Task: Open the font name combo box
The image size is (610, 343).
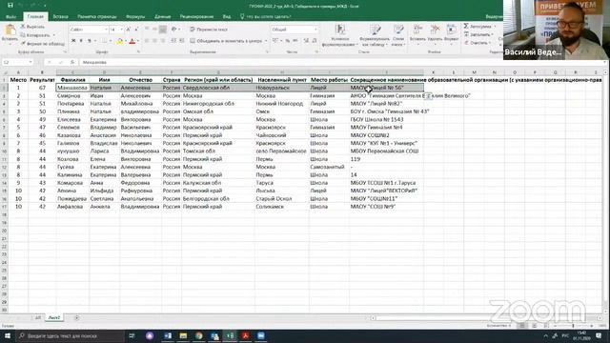Action: [x=89, y=30]
